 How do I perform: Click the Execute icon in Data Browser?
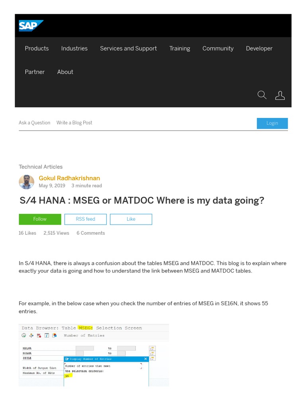click(24, 335)
